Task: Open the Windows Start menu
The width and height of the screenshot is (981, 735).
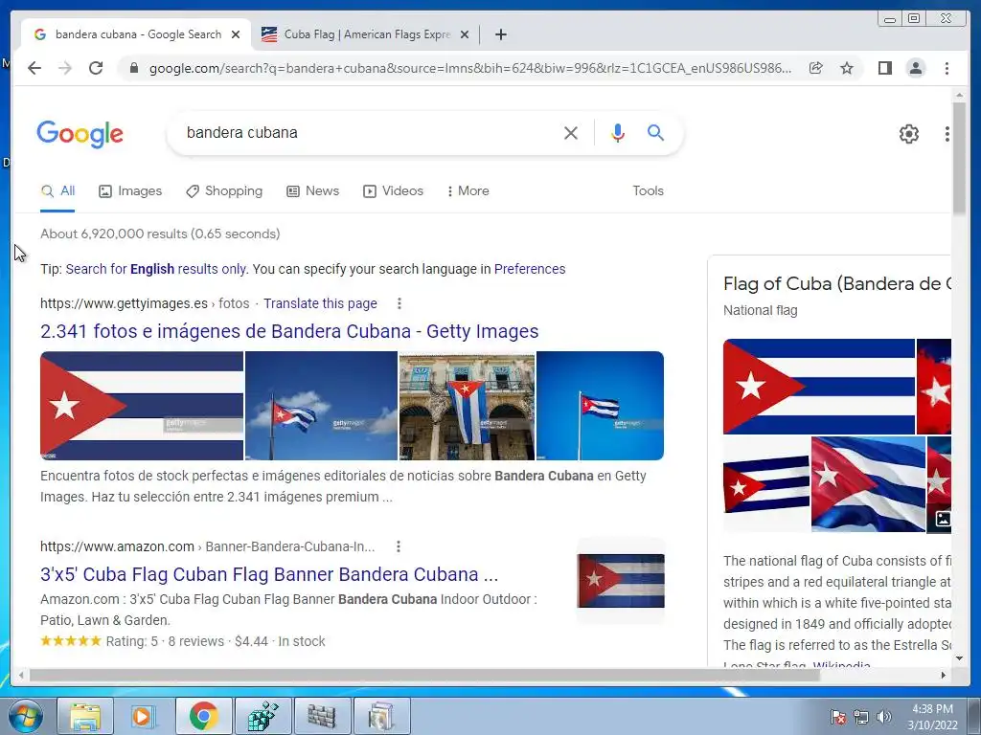Action: 25,716
